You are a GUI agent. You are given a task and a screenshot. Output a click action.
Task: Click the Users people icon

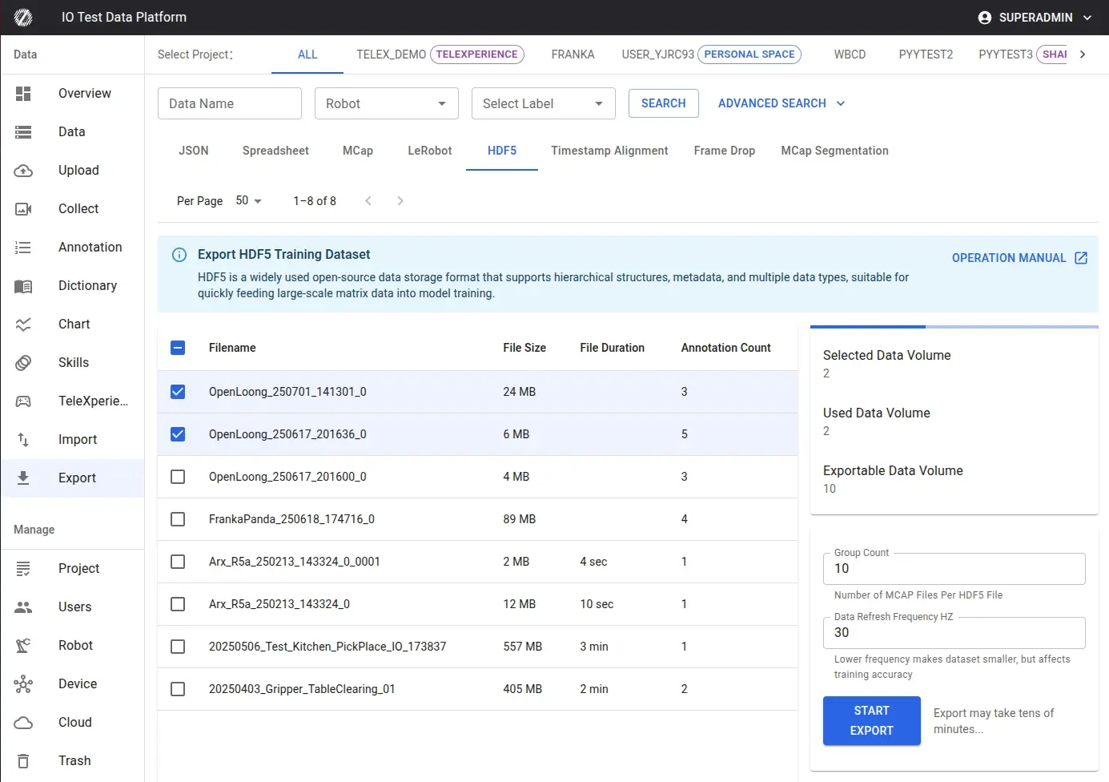(23, 607)
